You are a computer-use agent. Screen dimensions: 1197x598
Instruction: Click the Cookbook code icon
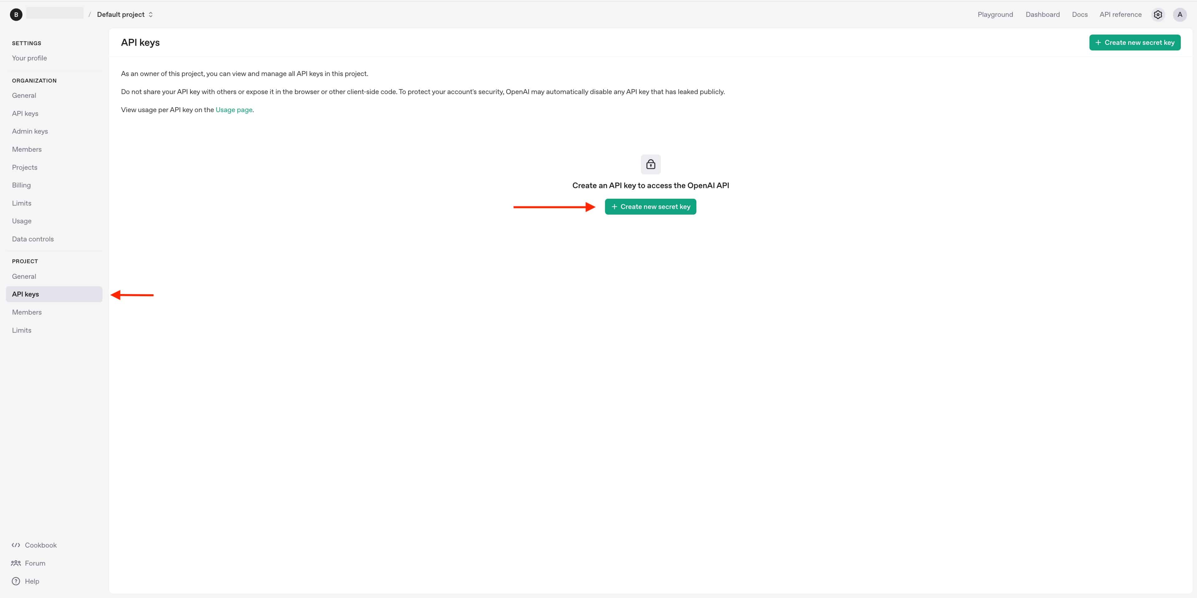pyautogui.click(x=16, y=545)
